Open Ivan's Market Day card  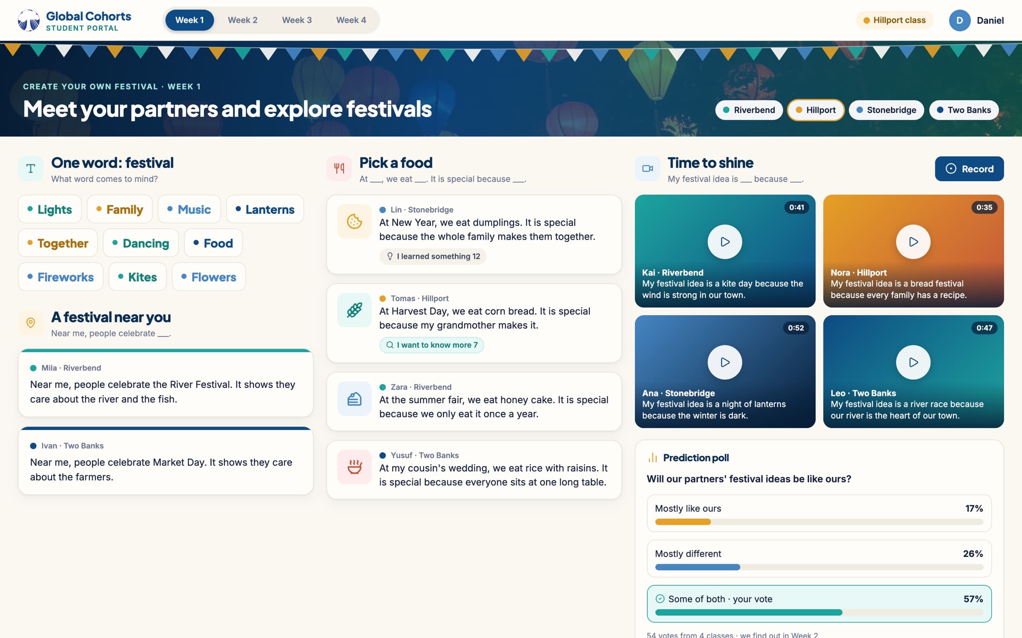[166, 461]
